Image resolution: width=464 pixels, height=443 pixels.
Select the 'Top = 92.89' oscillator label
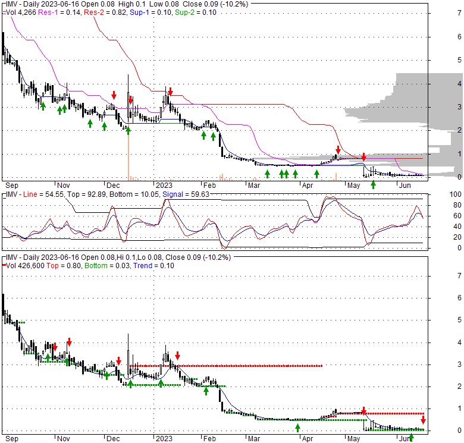point(87,194)
